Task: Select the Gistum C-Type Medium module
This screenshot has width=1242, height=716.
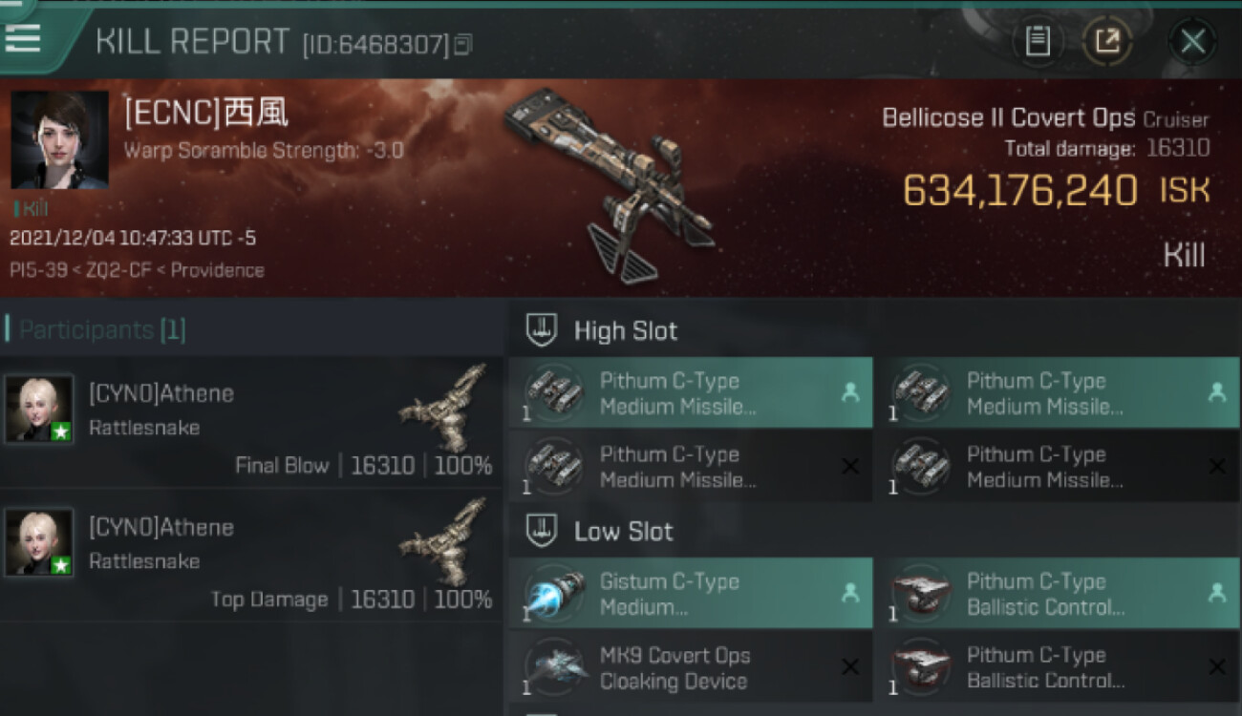Action: click(691, 594)
